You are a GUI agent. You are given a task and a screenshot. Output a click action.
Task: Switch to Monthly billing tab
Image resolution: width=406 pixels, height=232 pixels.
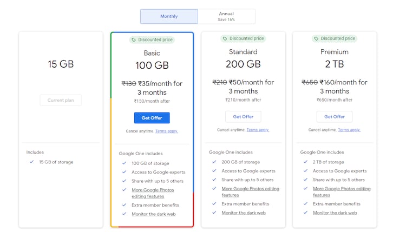(x=169, y=16)
